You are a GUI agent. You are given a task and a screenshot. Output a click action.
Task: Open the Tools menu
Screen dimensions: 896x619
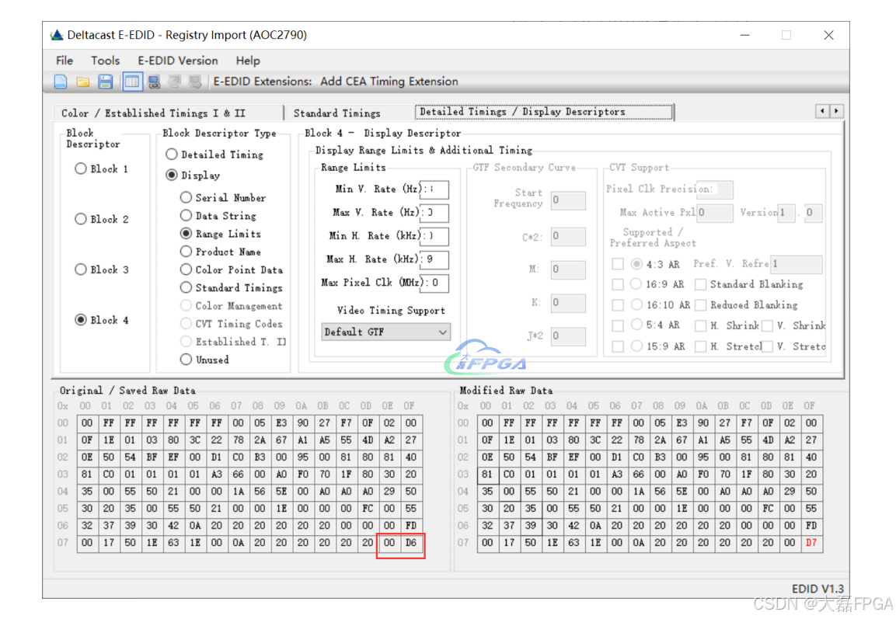[105, 61]
